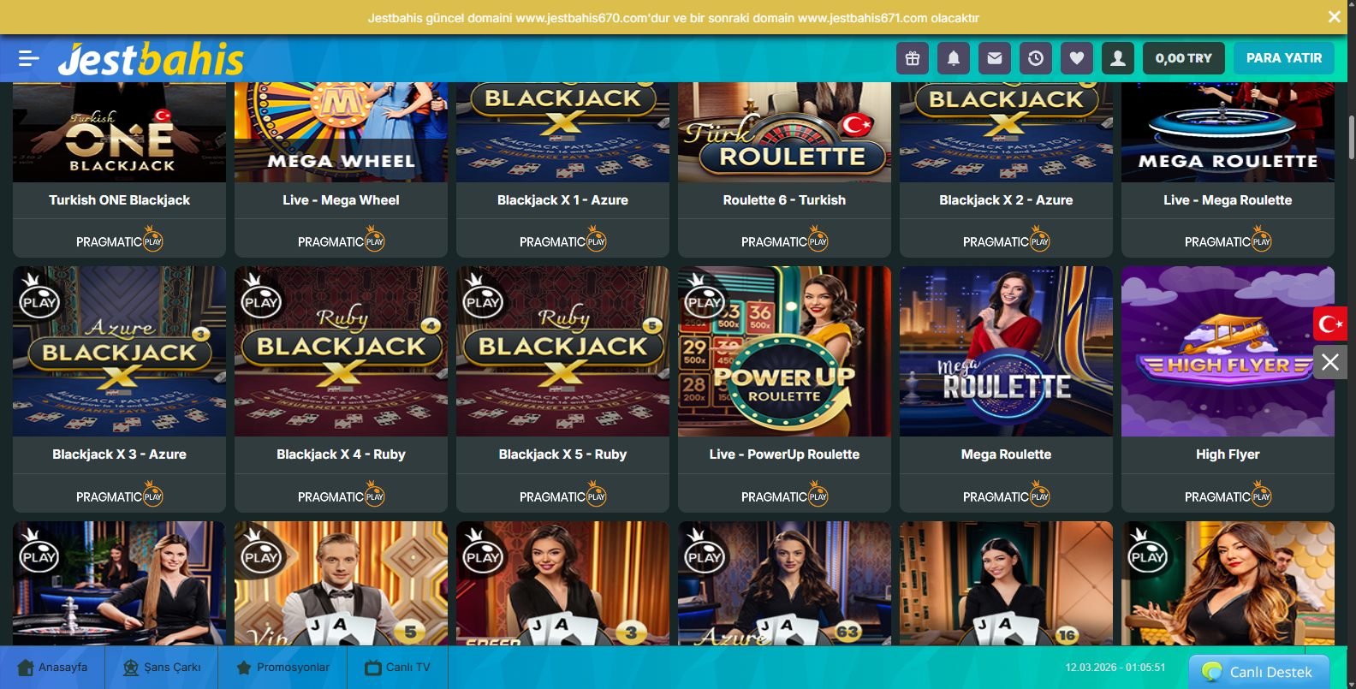1356x689 pixels.
Task: Dismiss the domain announcement banner
Action: pos(1335,16)
